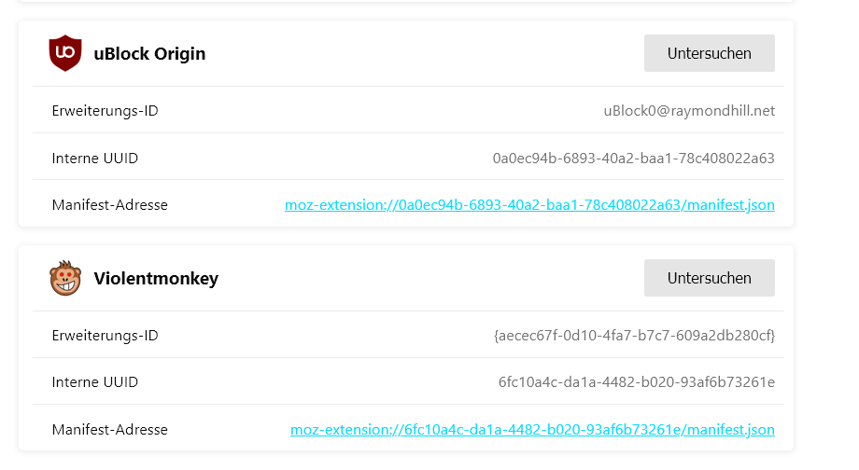
Task: Click the Erweiterungs-ID label under Violentmonkey
Action: pos(105,336)
